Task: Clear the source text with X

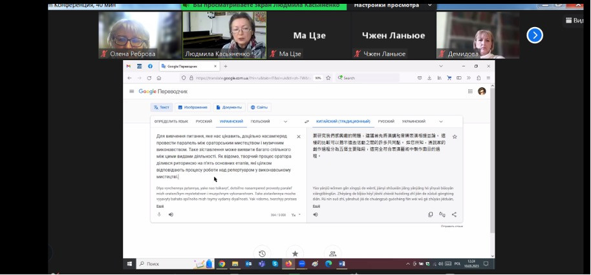Action: click(x=298, y=137)
